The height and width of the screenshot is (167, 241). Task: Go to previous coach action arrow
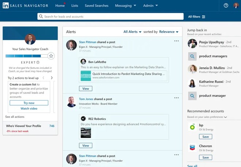[x=43, y=78]
